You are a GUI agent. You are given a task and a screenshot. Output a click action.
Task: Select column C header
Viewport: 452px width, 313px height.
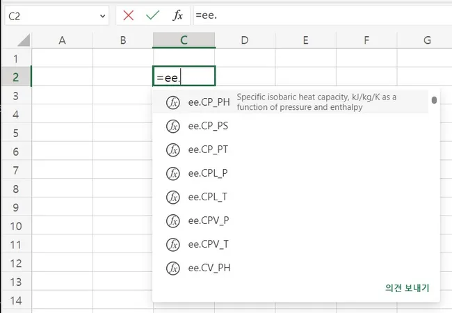pos(184,40)
